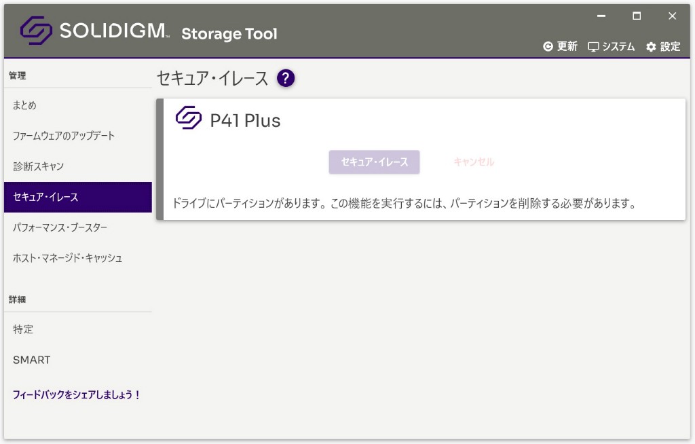Select セキュア・イレース sidebar item
Viewport: 695px width, 444px height.
point(46,198)
